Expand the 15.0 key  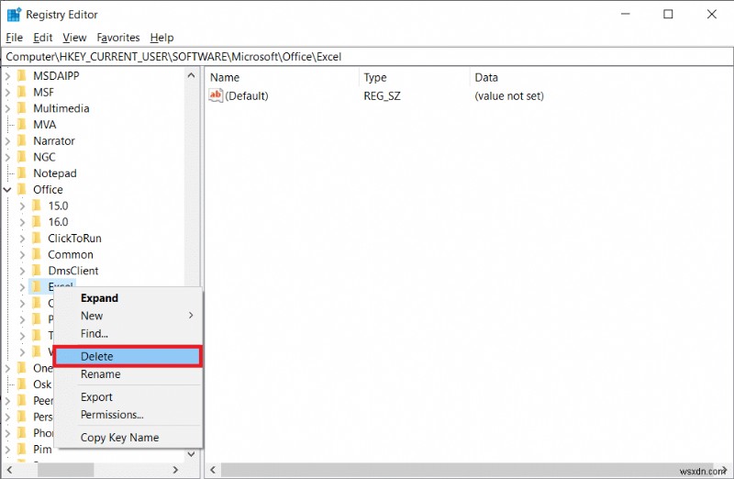[22, 206]
